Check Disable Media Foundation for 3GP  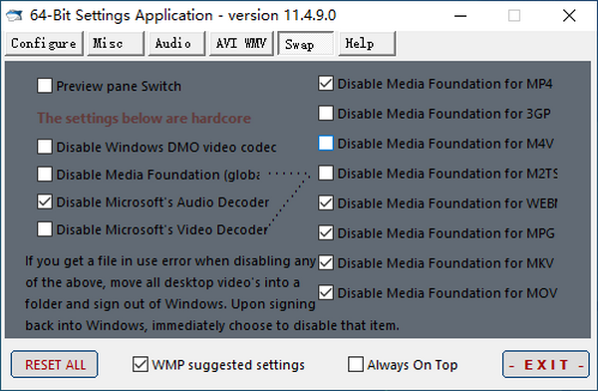[x=326, y=113]
